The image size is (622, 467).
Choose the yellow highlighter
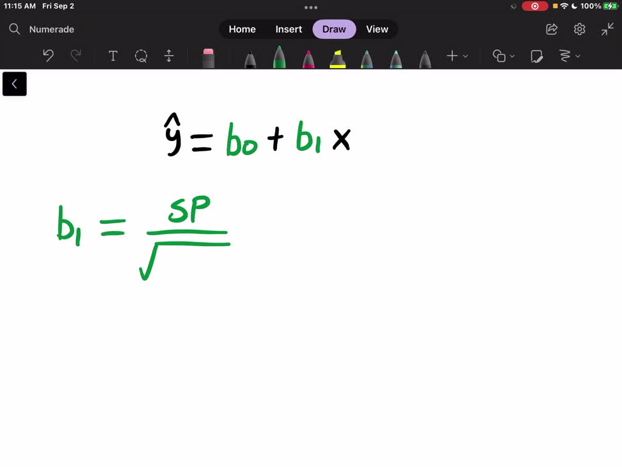pyautogui.click(x=337, y=56)
